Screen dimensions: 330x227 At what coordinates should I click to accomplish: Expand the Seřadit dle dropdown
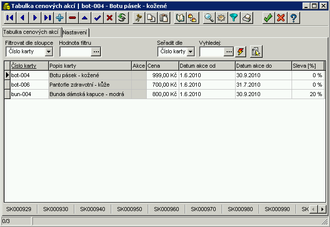click(191, 51)
